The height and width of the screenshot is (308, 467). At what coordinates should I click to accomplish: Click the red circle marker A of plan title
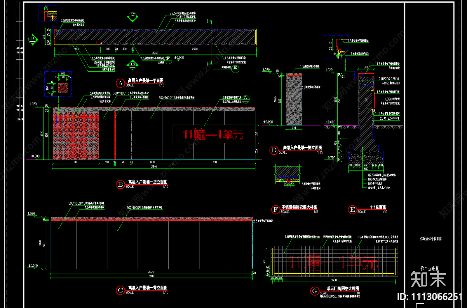pos(120,83)
